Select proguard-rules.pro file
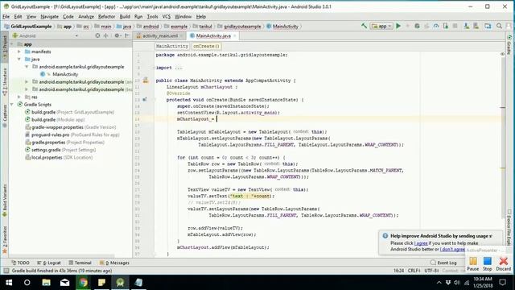The image size is (515, 290). pyautogui.click(x=72, y=135)
